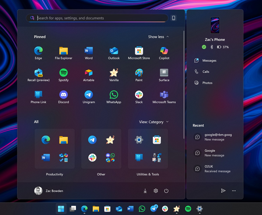
Task: Open the Surface app
Action: (164, 75)
